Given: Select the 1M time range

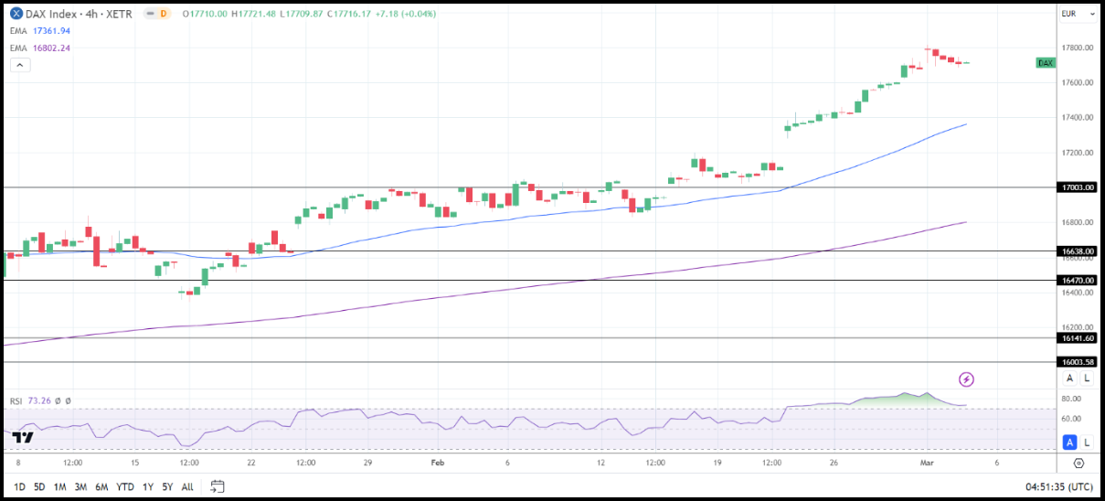Looking at the screenshot, I should coord(59,486).
